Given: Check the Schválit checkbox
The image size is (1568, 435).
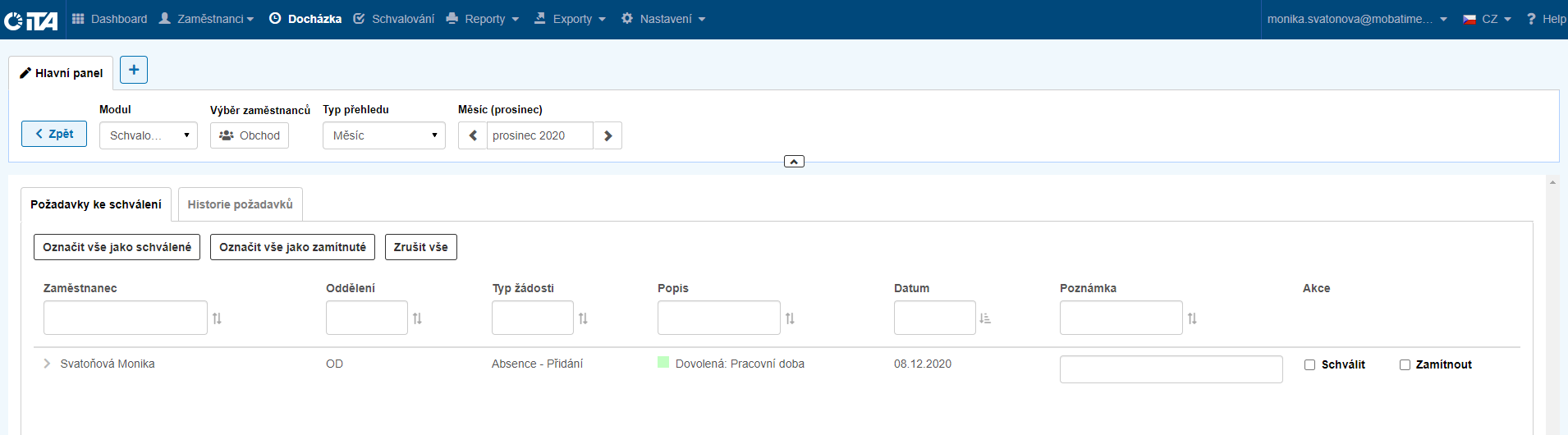Looking at the screenshot, I should point(1309,365).
